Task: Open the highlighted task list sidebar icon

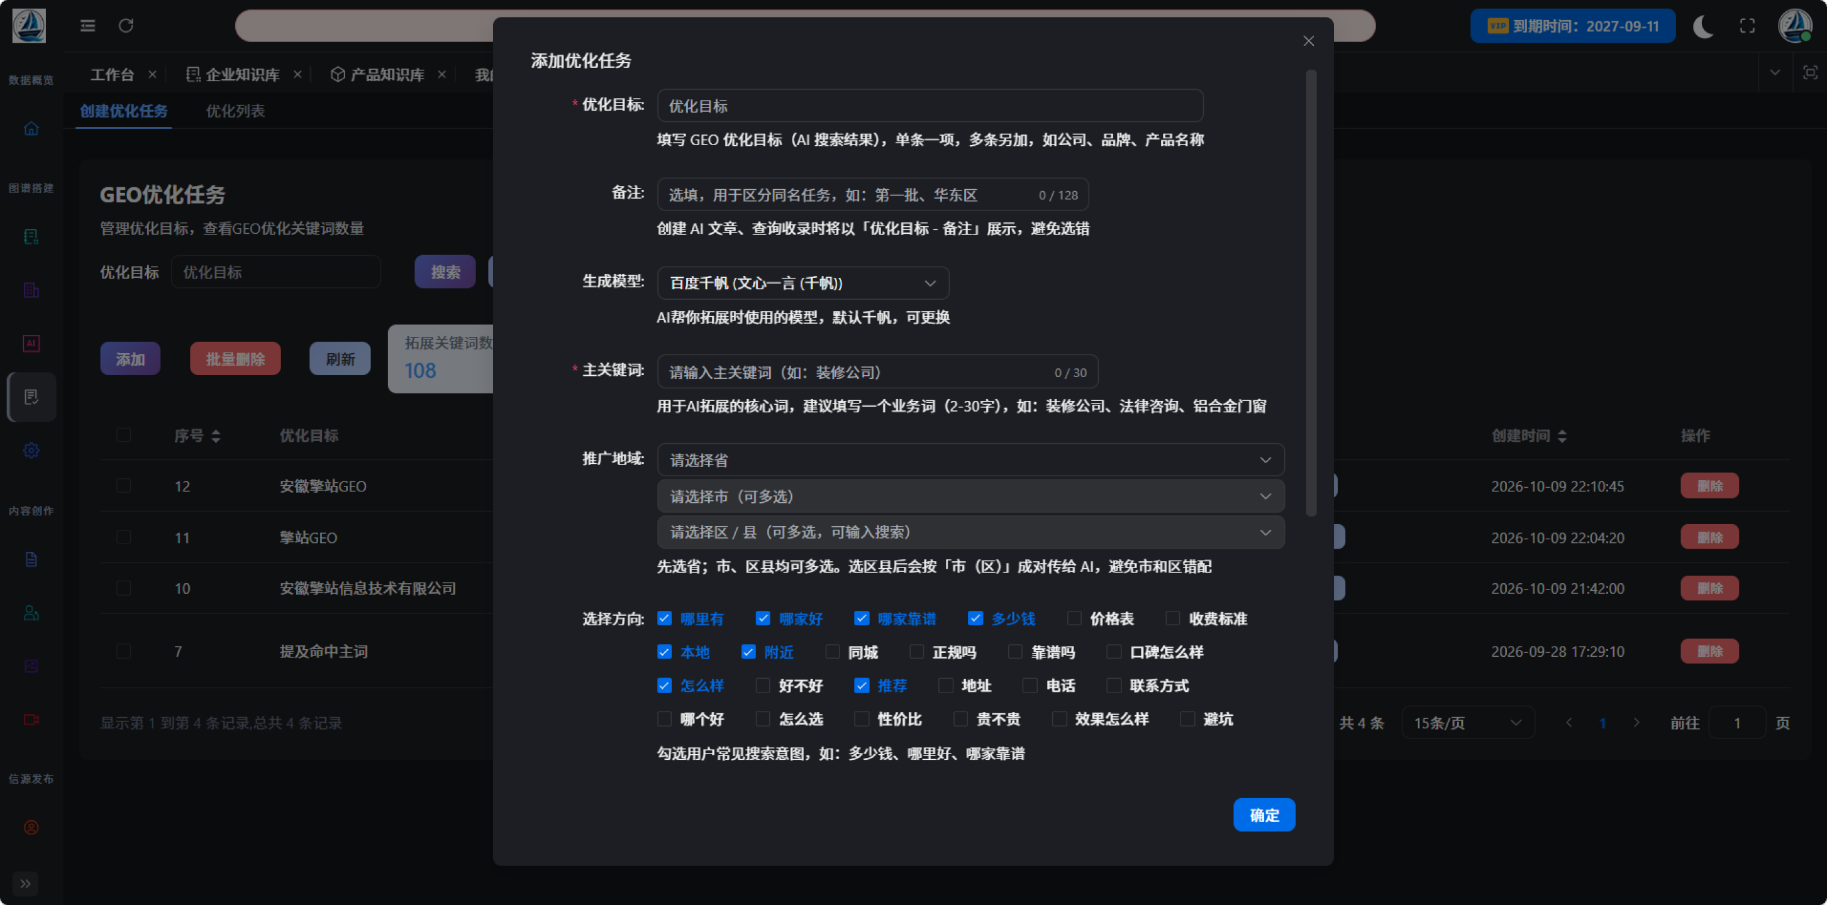Action: [31, 397]
